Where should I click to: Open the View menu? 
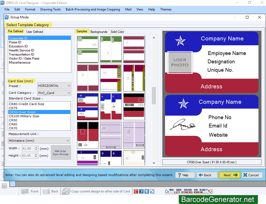(x=140, y=9)
